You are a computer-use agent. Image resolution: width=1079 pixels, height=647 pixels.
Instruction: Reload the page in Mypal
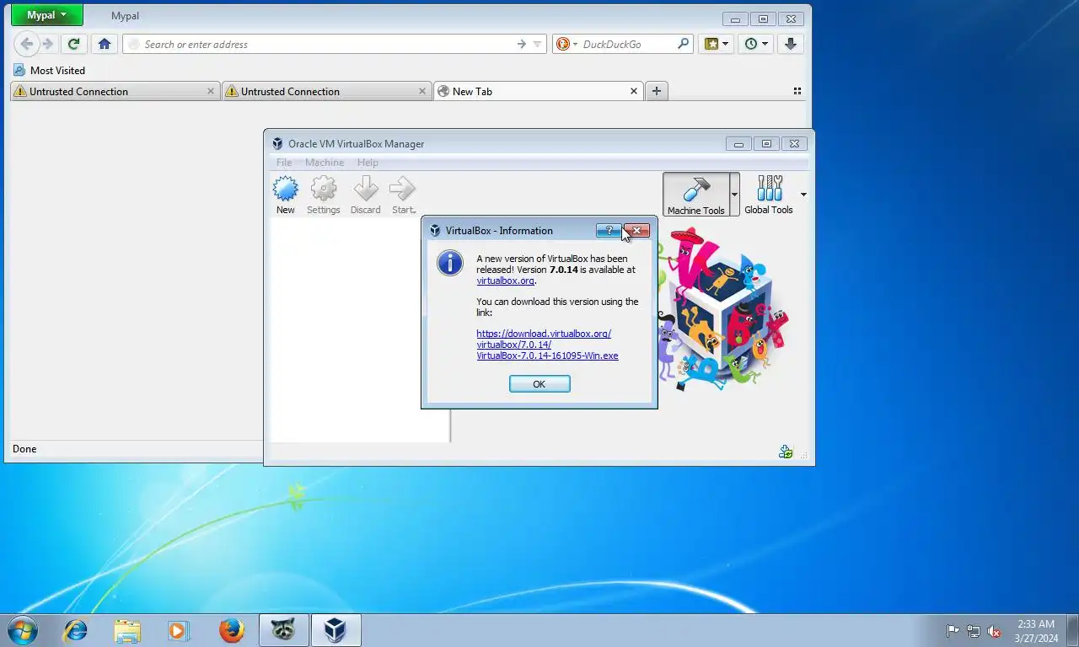(x=74, y=44)
